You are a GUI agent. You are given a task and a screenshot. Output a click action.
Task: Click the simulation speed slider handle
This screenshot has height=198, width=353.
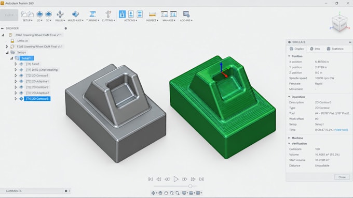point(190,186)
